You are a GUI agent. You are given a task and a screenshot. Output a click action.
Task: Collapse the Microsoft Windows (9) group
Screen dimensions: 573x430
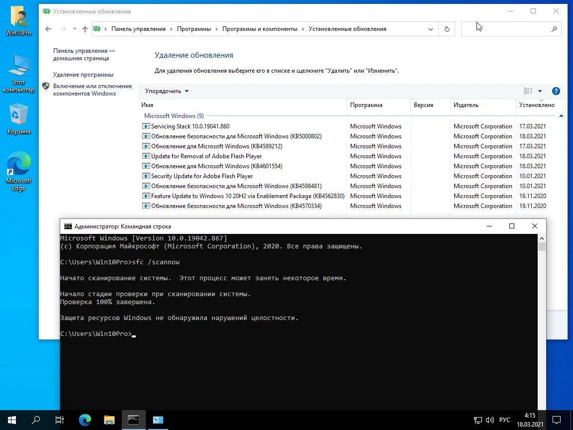(x=561, y=116)
